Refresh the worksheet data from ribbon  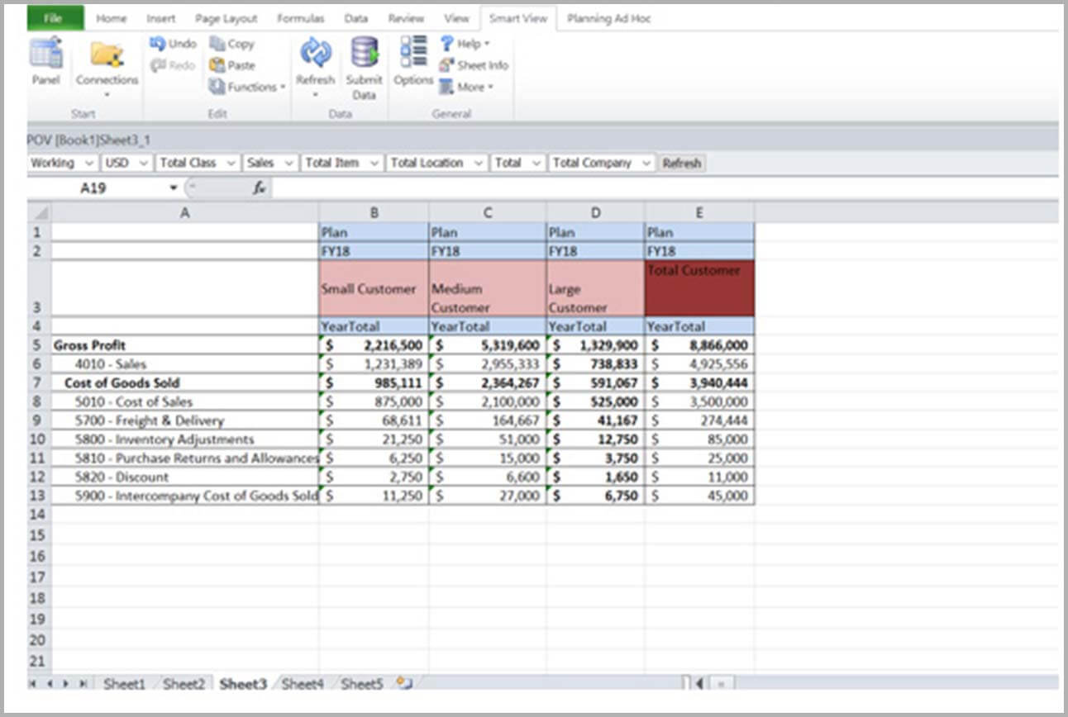pyautogui.click(x=315, y=66)
